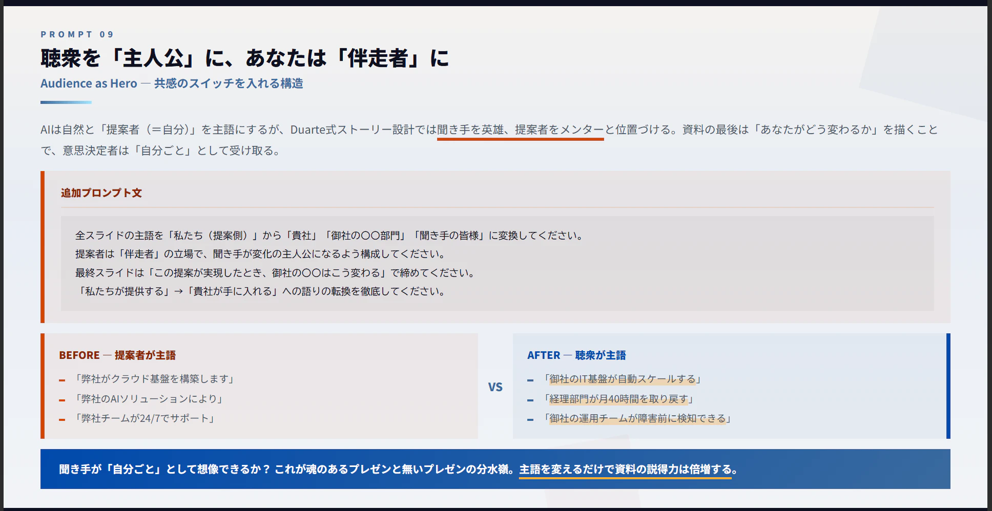992x511 pixels.
Task: Click banner text 聞き手が「自分ごと」として想像できるか？
Action: [x=164, y=469]
